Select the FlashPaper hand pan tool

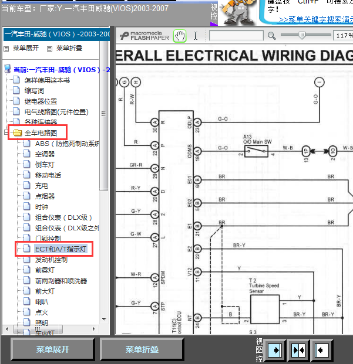click(x=180, y=36)
